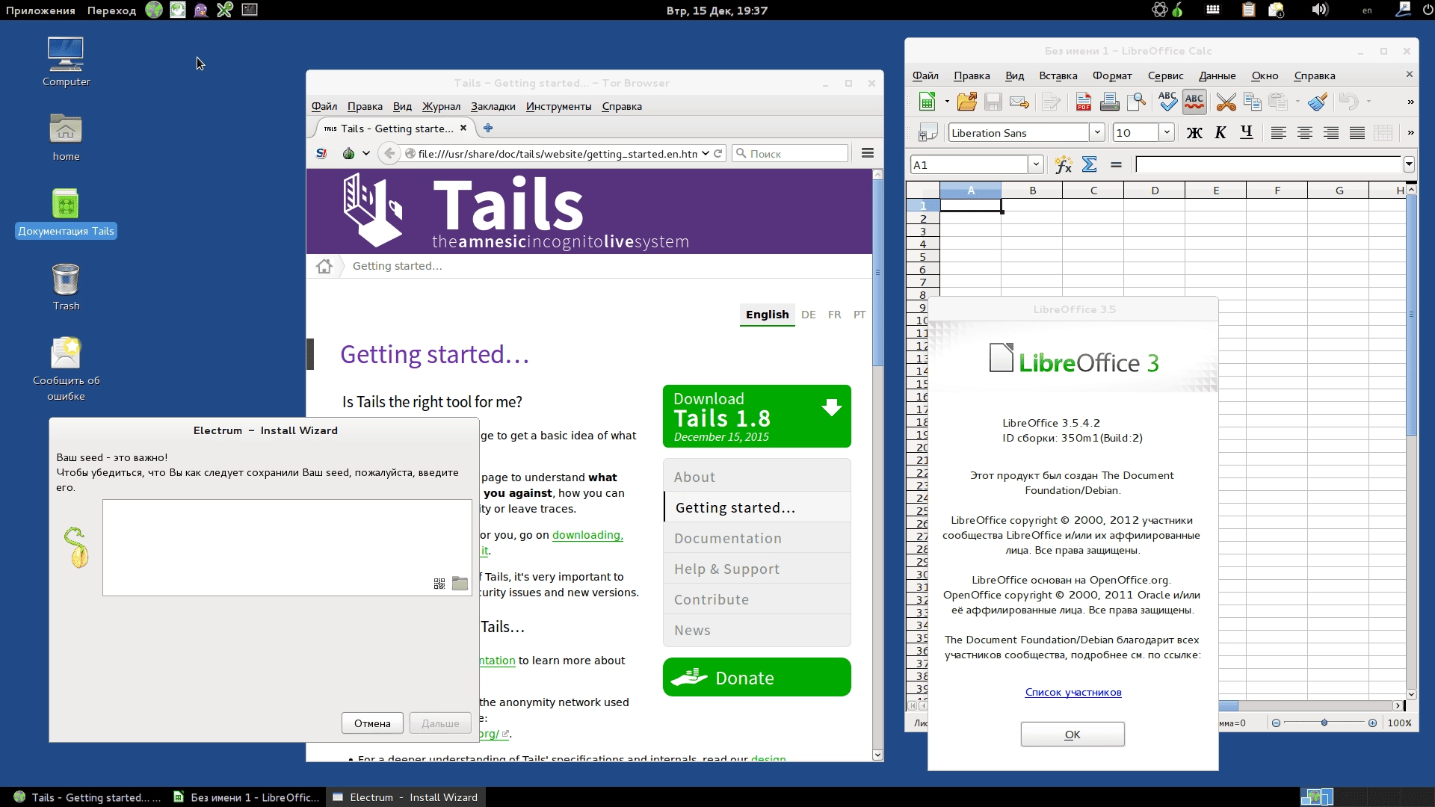1435x807 pixels.
Task: Open a new tab in Tor Browser
Action: coord(488,129)
